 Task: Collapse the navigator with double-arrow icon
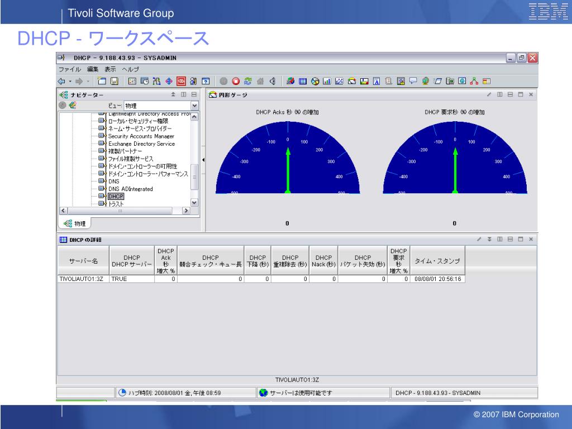pos(173,94)
